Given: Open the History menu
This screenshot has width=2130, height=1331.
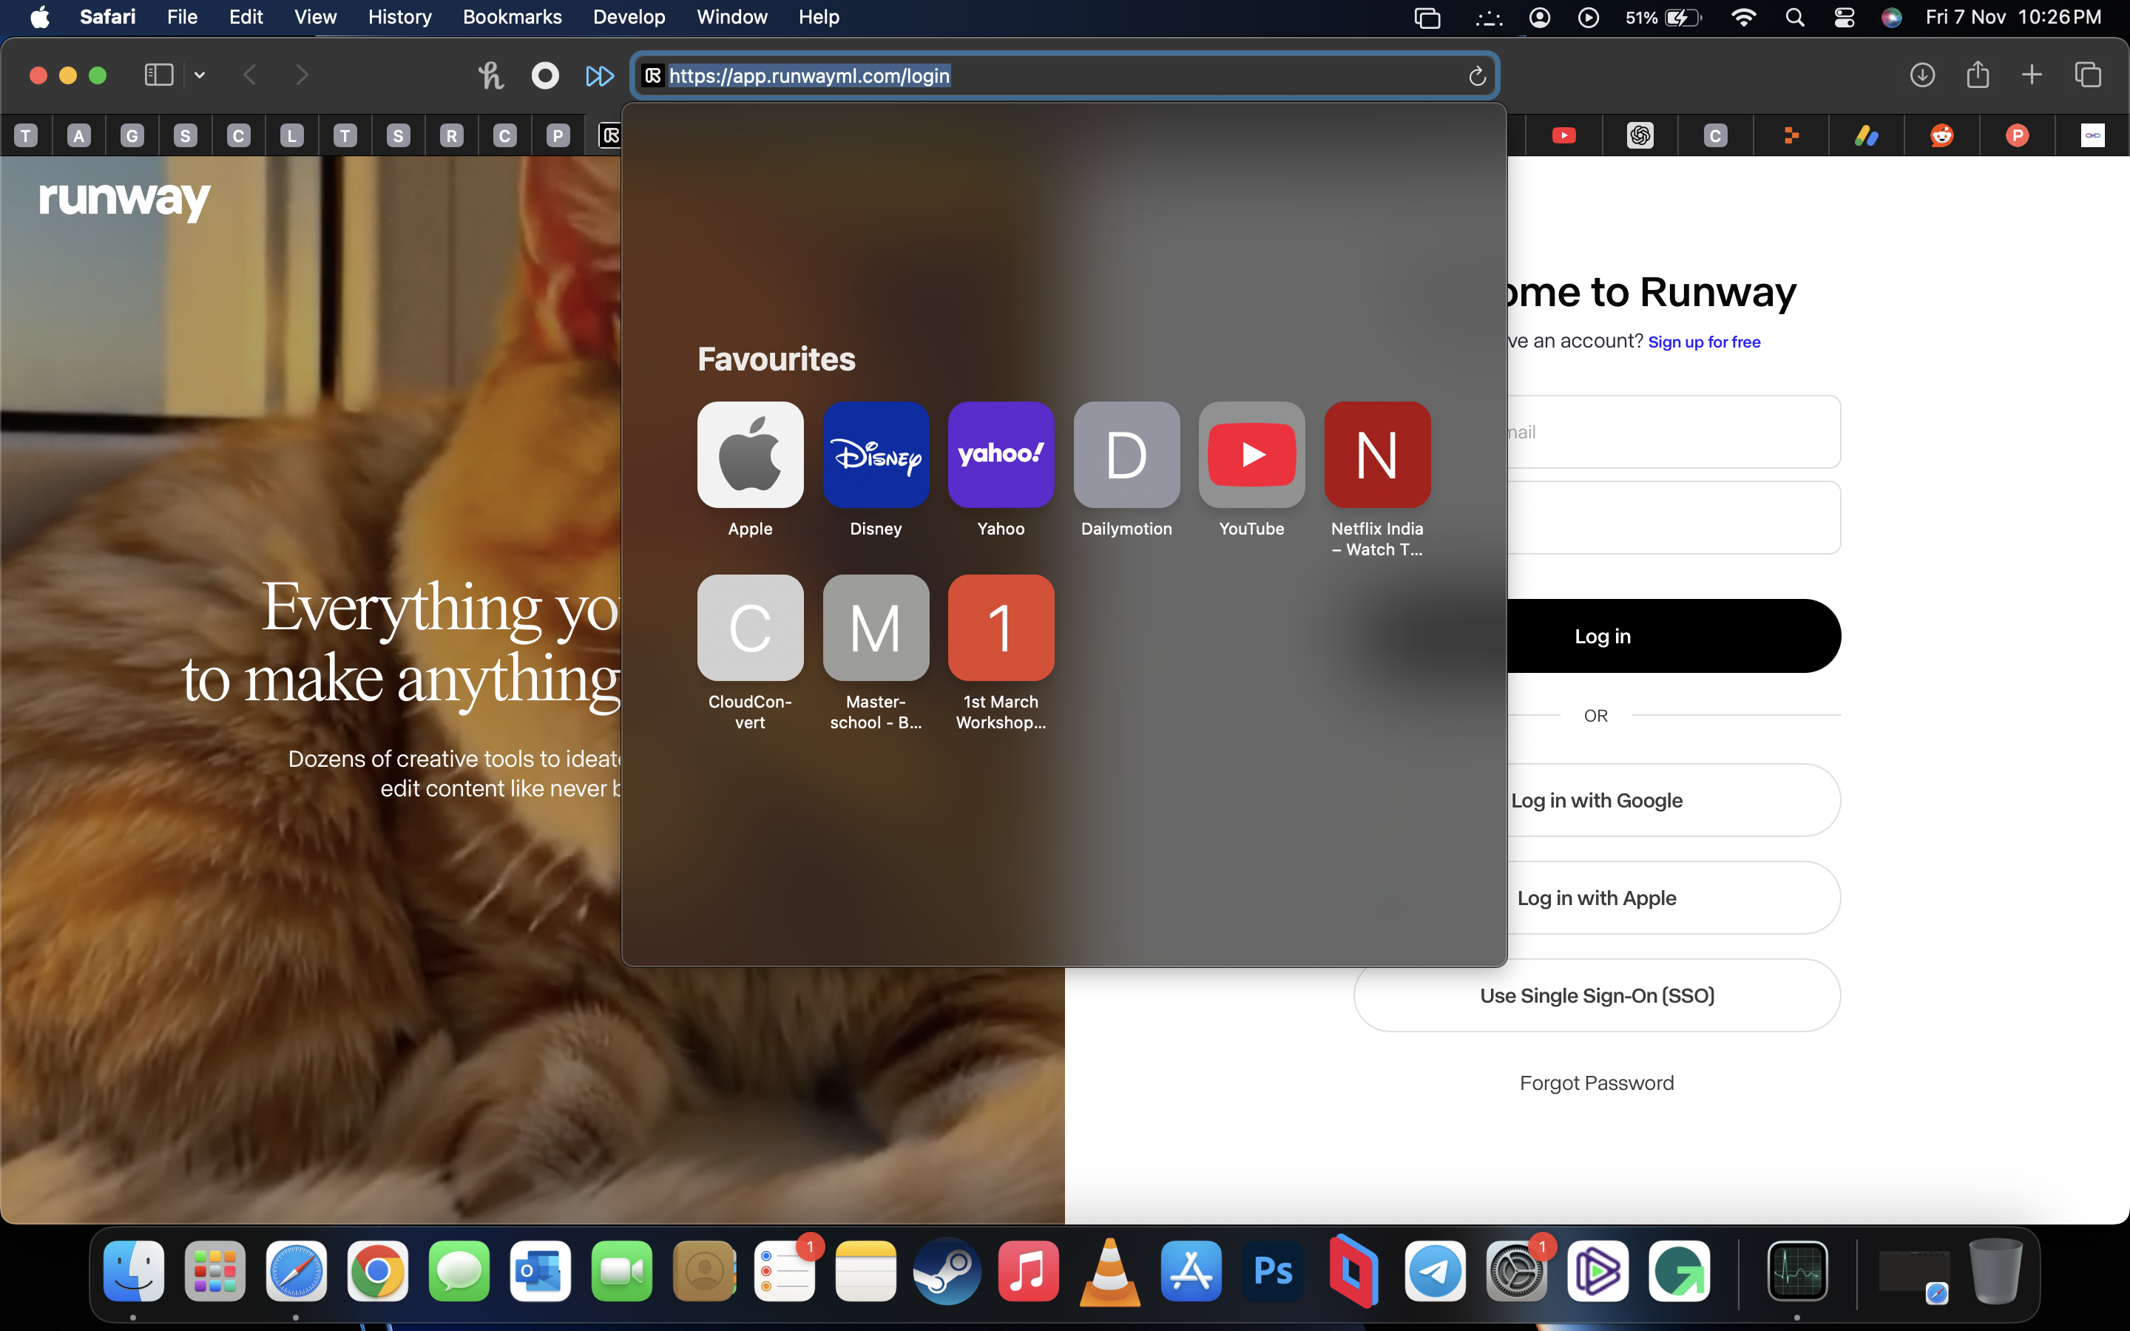Looking at the screenshot, I should 399,17.
